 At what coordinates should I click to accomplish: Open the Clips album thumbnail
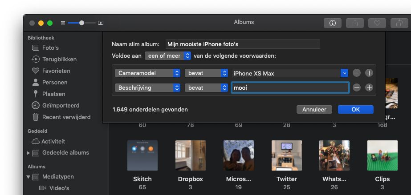pos(383,155)
